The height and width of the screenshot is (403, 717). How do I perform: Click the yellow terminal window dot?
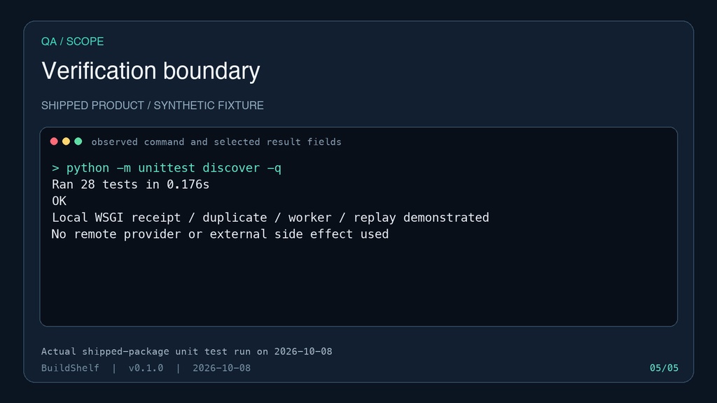click(x=66, y=141)
